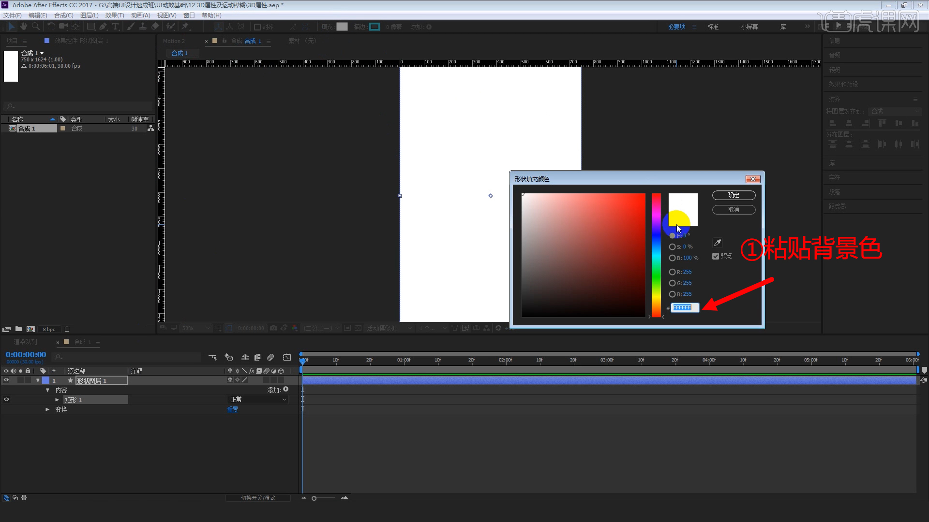Image resolution: width=929 pixels, height=522 pixels.
Task: Click delete trash icon in project panel
Action: (x=67, y=329)
